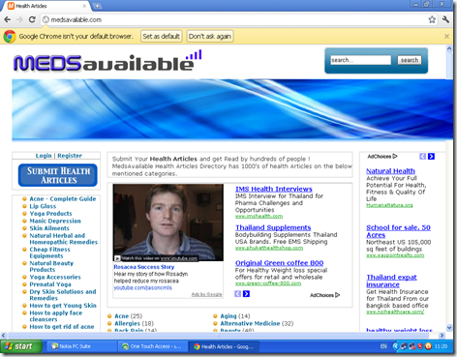Open Yoga Products link

50,214
